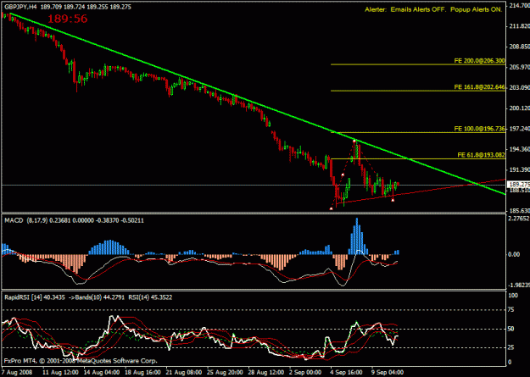The image size is (530, 377).
Task: Click the 194.360 price scale value
Action: (x=519, y=149)
